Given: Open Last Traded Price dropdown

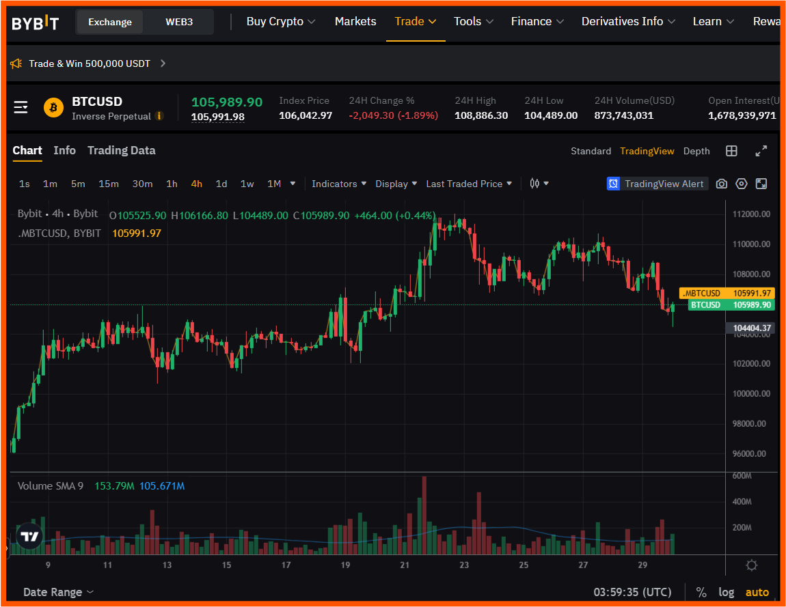Looking at the screenshot, I should [469, 184].
